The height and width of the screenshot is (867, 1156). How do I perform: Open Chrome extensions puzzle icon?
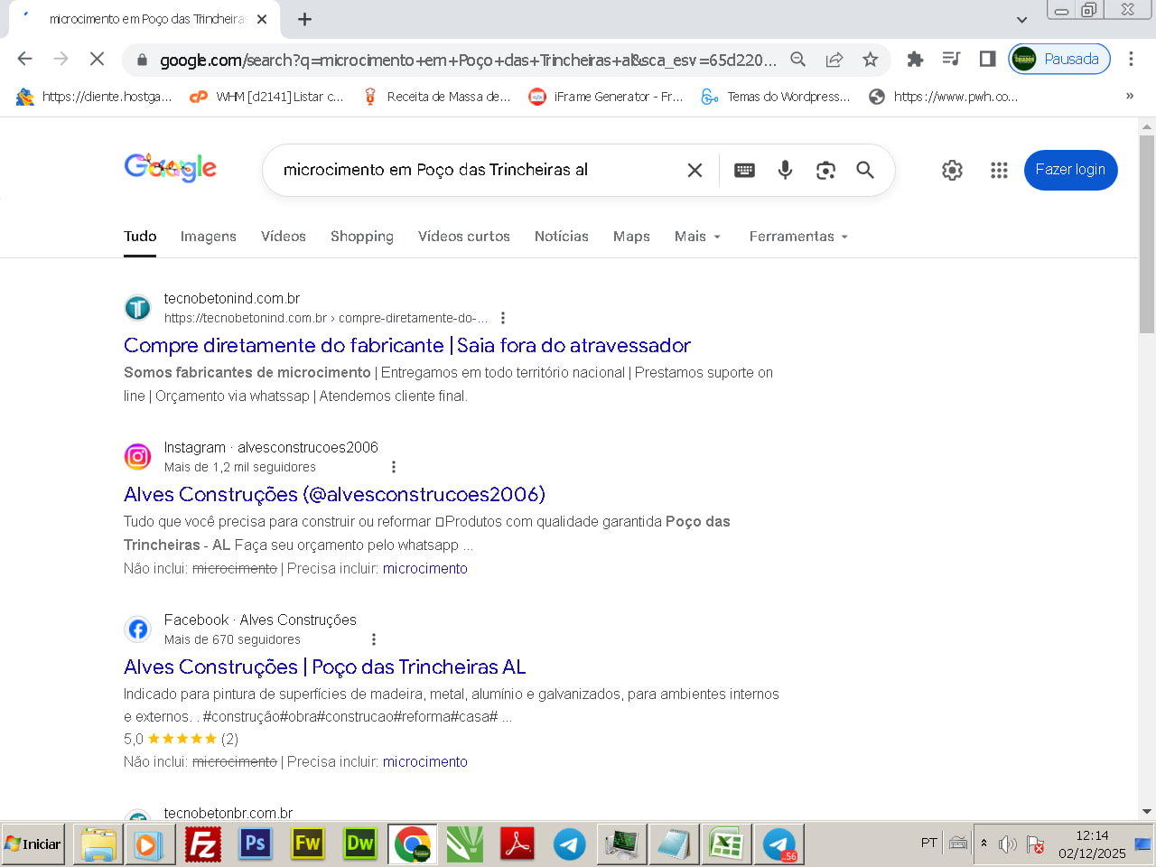pyautogui.click(x=915, y=60)
